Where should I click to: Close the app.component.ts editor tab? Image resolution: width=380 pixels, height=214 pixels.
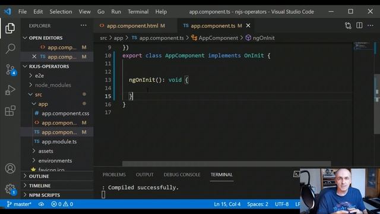[248, 26]
